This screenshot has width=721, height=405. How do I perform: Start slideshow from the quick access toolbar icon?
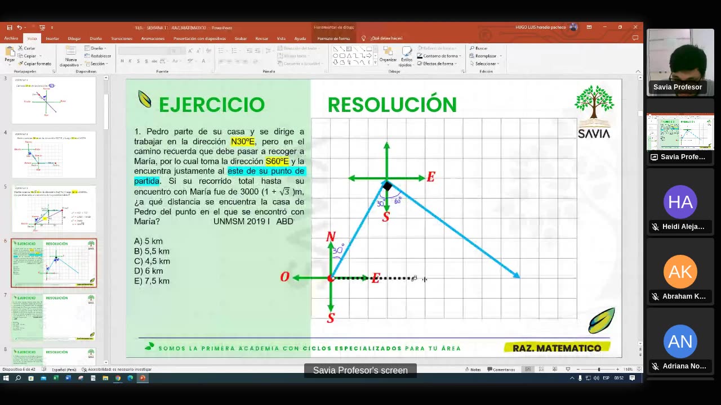tap(42, 27)
